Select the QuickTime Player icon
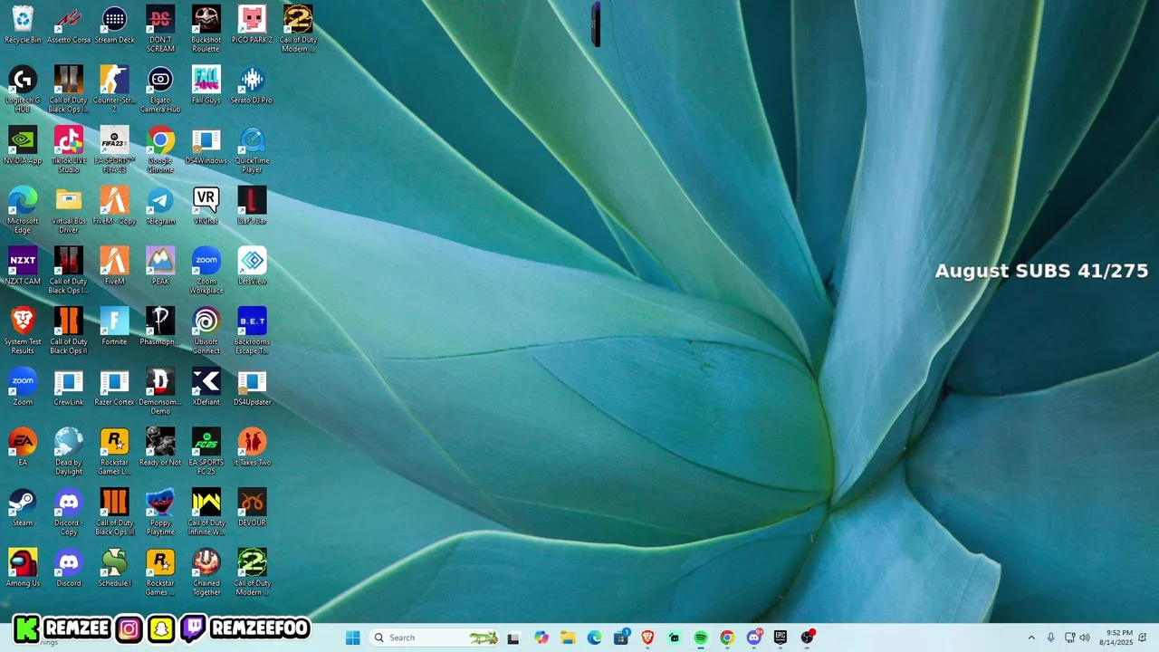Viewport: 1159px width, 652px height. (x=252, y=149)
